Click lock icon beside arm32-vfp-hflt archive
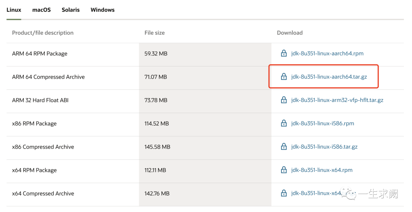The height and width of the screenshot is (212, 412). (x=284, y=100)
